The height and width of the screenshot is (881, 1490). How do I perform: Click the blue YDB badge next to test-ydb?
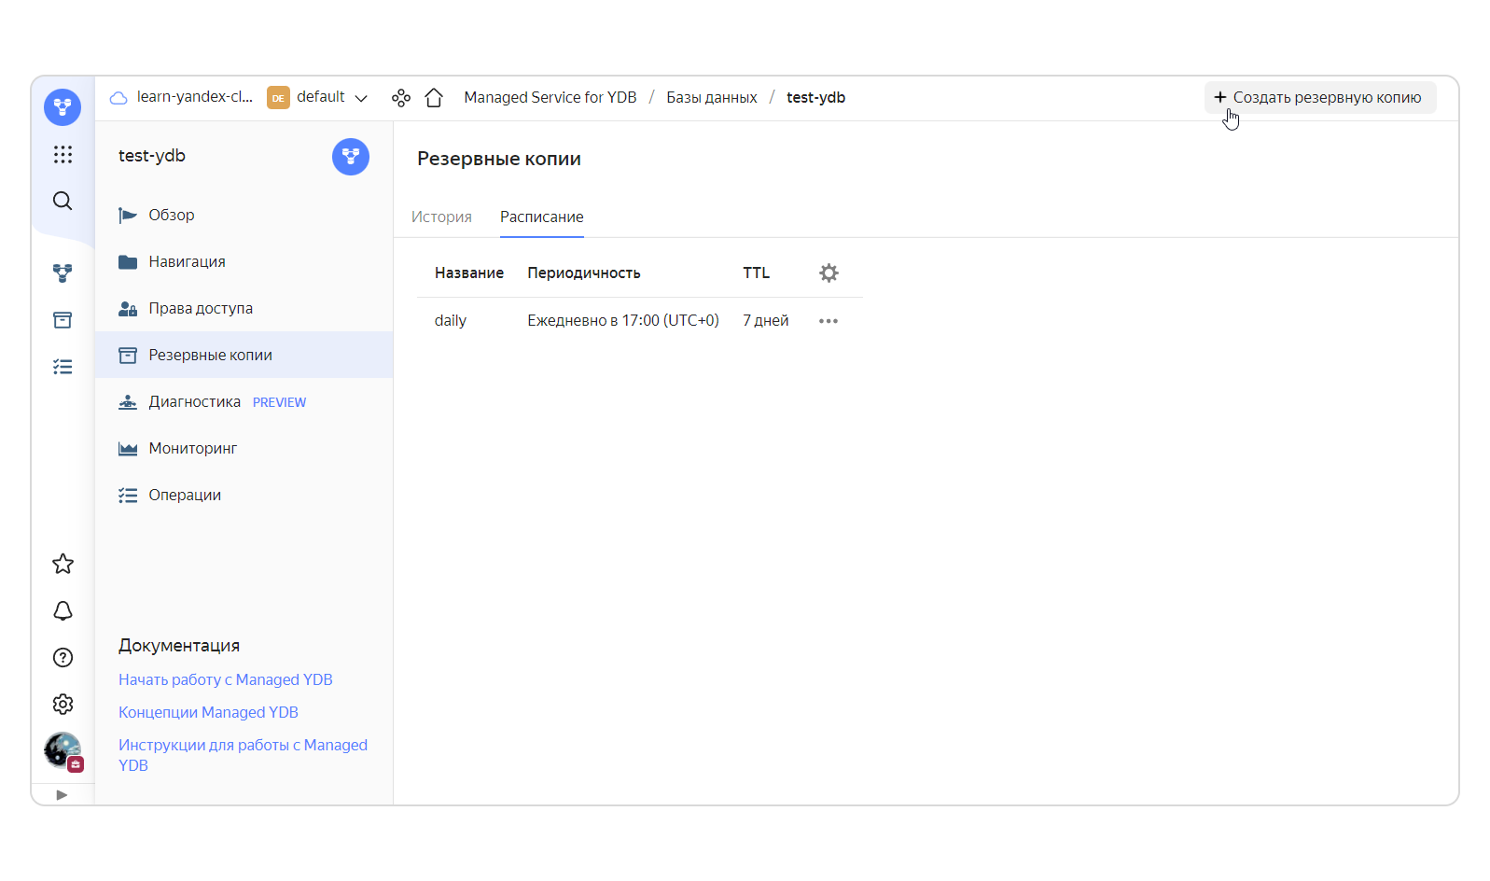[x=351, y=157]
